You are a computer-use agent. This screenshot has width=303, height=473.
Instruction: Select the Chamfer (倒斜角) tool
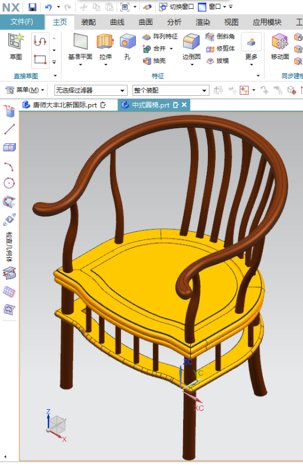pyautogui.click(x=220, y=37)
